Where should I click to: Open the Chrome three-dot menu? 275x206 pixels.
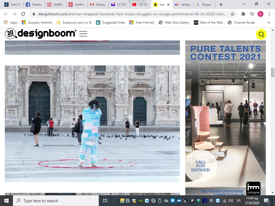pos(269,14)
